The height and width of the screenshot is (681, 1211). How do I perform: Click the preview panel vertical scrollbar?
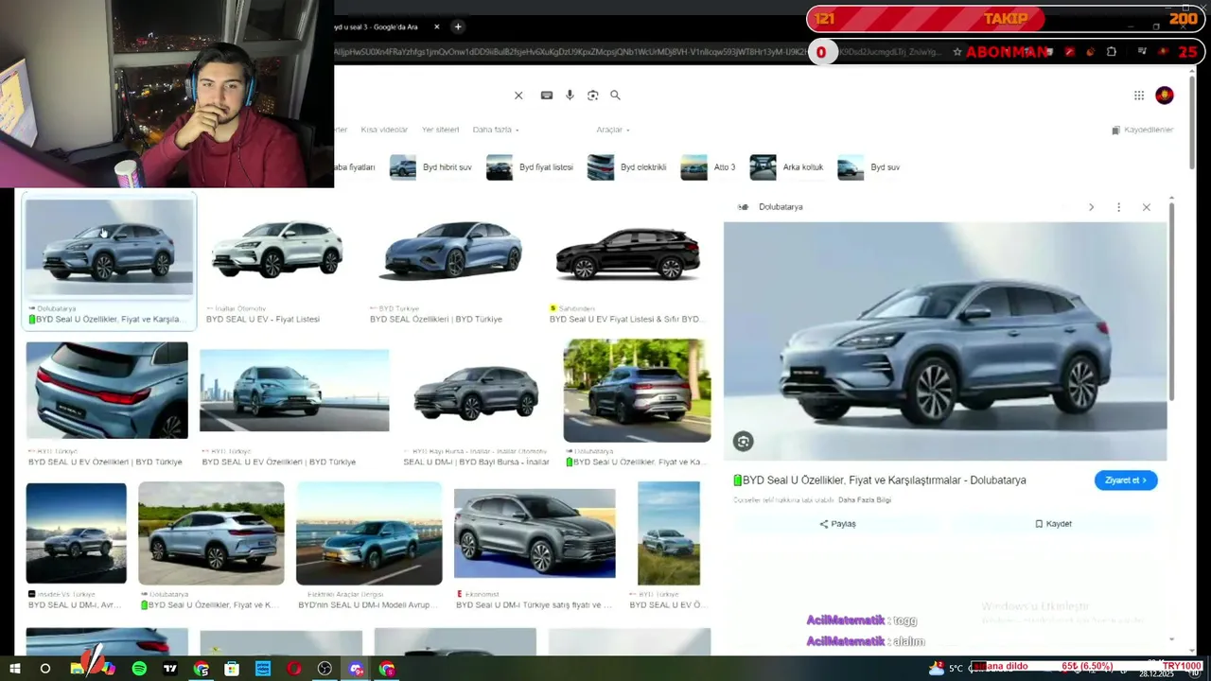pos(1171,303)
